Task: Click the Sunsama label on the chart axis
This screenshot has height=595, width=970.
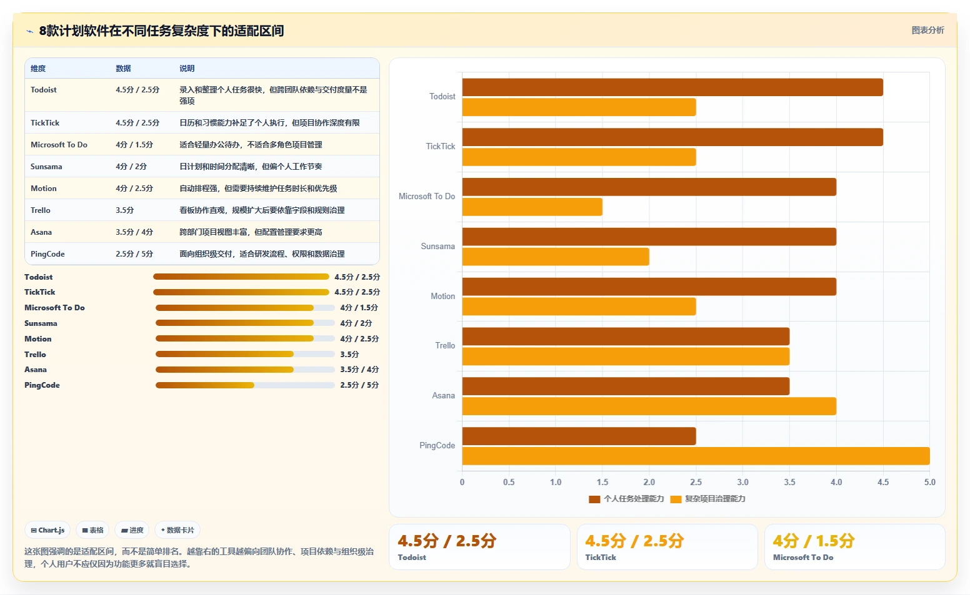Action: 437,247
